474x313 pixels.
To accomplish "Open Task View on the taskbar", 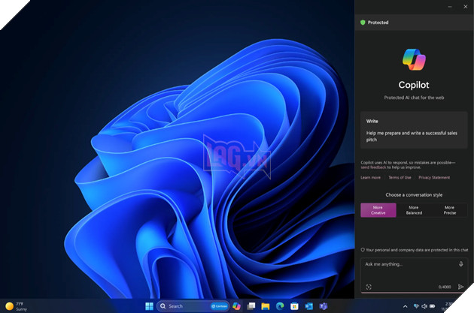I will click(x=251, y=306).
